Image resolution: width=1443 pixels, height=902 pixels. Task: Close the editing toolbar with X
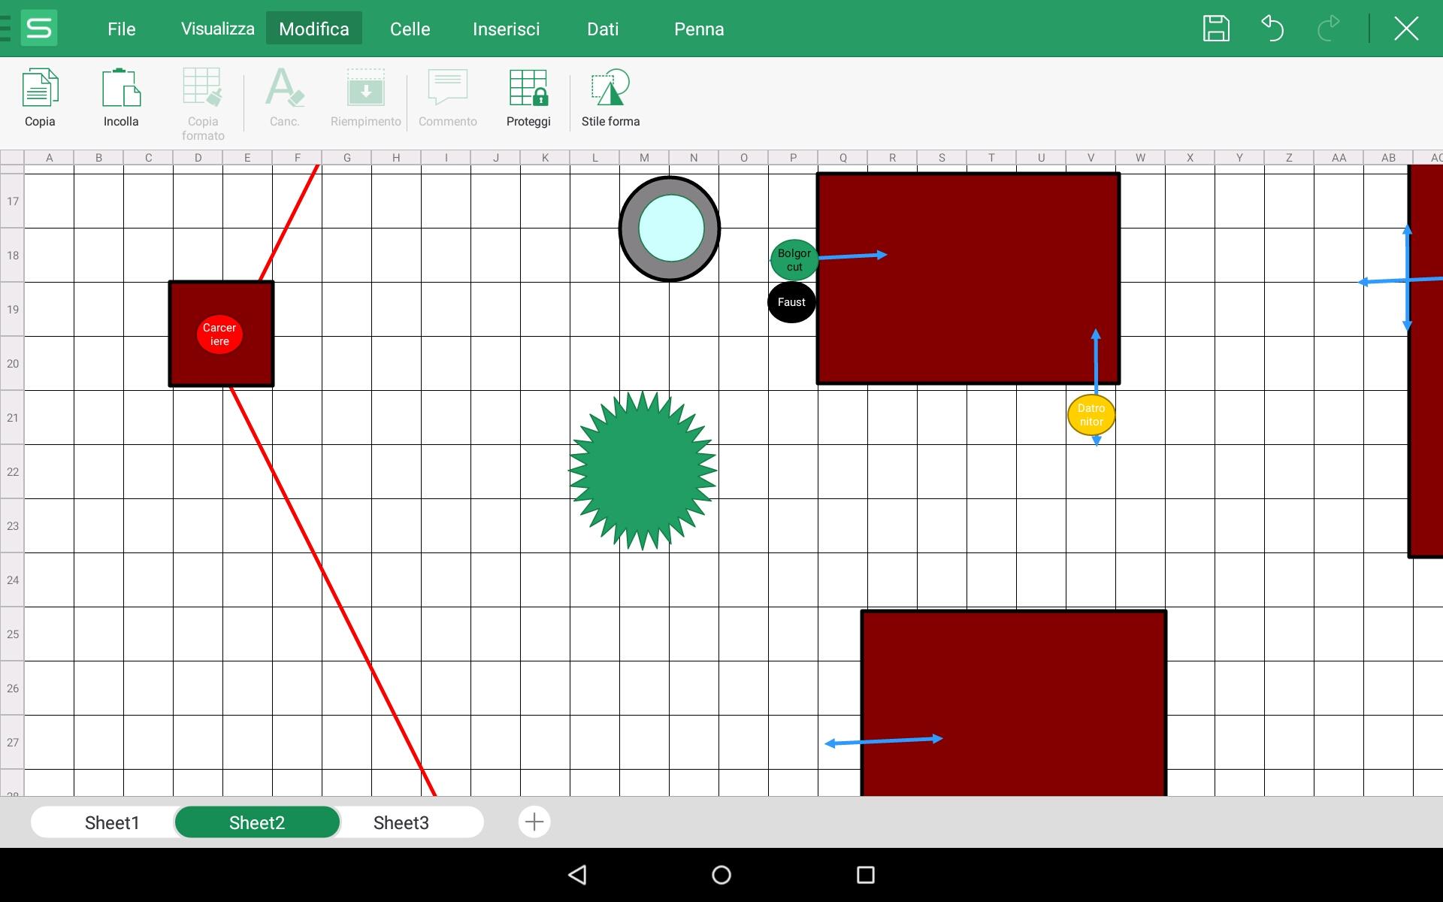[1405, 29]
